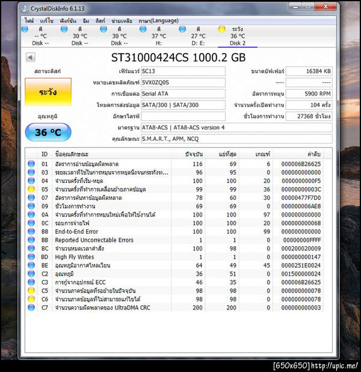
Task: Click blue status icon on row C3
Action: pos(31,282)
